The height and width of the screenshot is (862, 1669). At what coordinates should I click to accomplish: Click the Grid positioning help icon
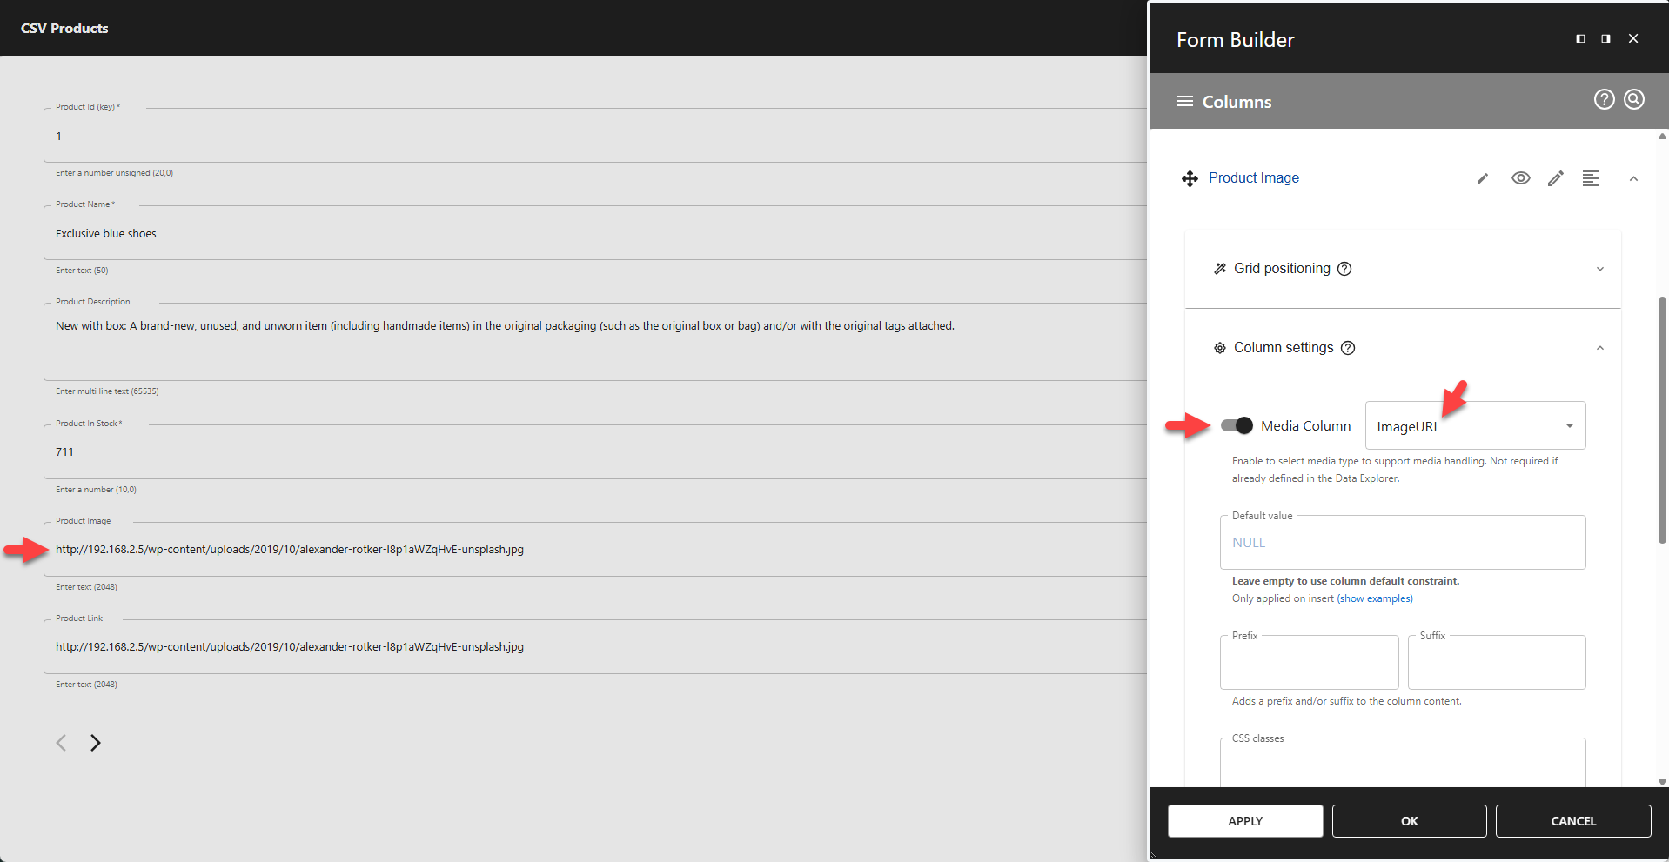[1344, 269]
